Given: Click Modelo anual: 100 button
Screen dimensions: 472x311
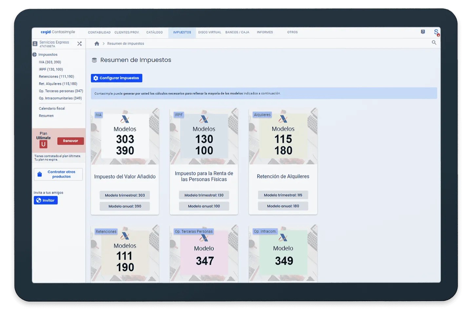Looking at the screenshot, I should click(x=204, y=206).
